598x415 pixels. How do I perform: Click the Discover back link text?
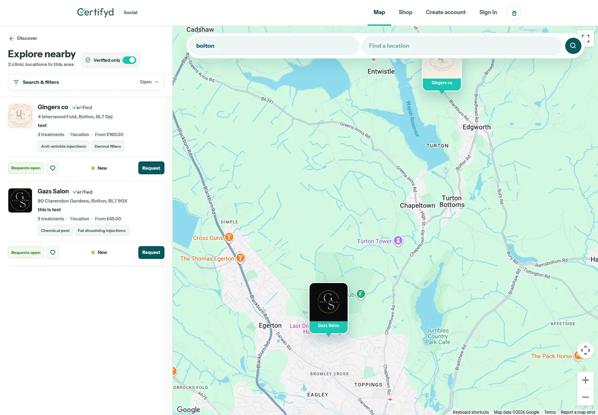point(27,38)
